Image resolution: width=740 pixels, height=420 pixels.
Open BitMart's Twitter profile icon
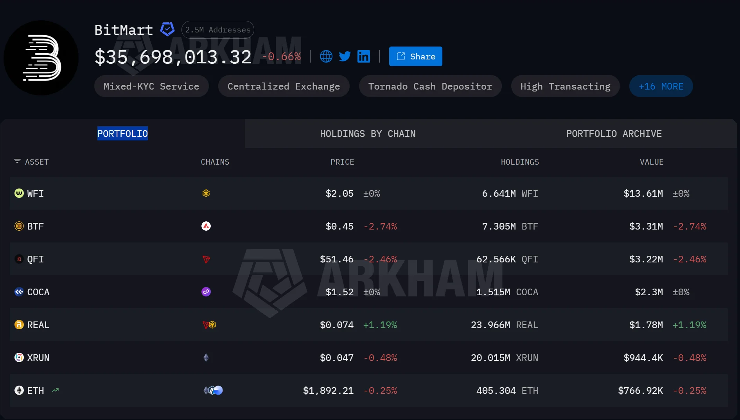345,56
